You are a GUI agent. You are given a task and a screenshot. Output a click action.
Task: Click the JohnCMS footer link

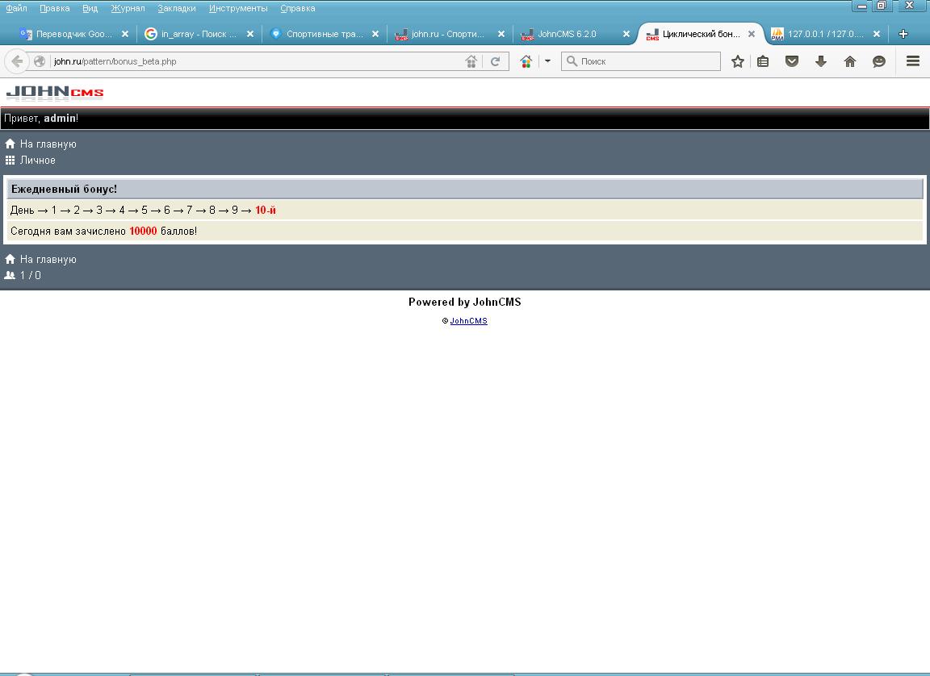pyautogui.click(x=468, y=321)
